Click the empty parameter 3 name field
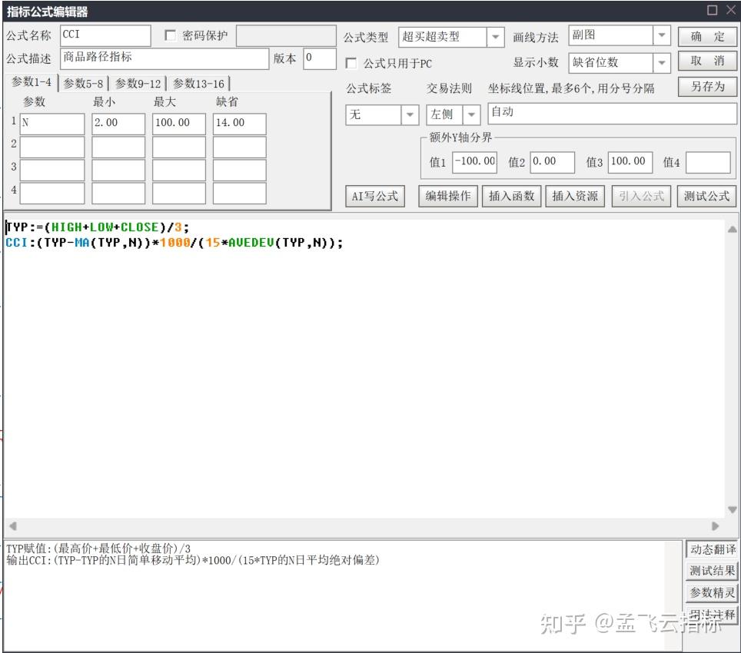741x653 pixels. coord(52,170)
